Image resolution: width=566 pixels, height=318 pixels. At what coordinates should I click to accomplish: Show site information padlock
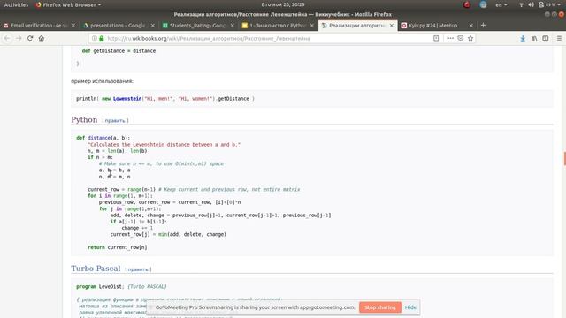click(x=102, y=38)
